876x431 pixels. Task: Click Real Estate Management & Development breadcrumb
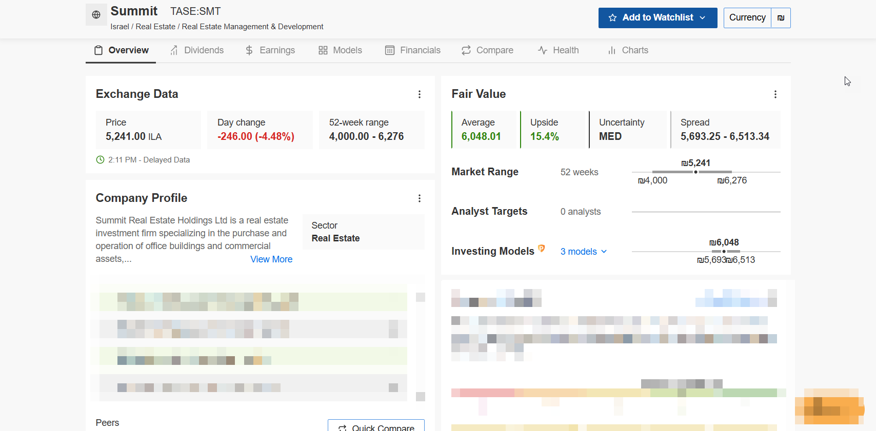tap(252, 27)
